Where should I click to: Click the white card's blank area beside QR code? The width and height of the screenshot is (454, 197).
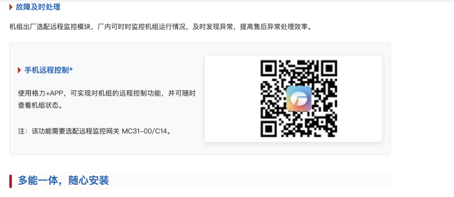[231, 98]
